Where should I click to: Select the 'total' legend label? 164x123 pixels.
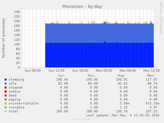pyautogui.click(x=14, y=111)
